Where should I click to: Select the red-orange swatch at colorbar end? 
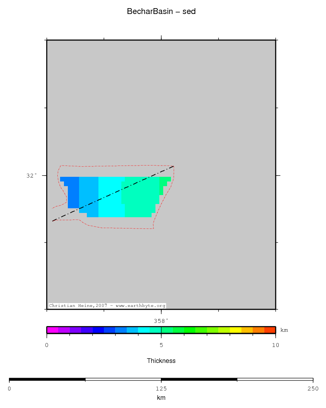tap(270, 330)
